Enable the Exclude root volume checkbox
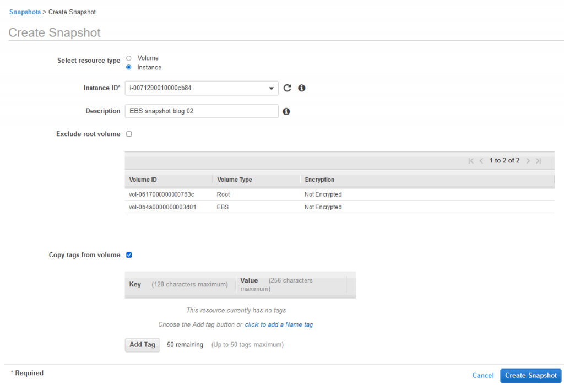The image size is (564, 385). tap(128, 133)
